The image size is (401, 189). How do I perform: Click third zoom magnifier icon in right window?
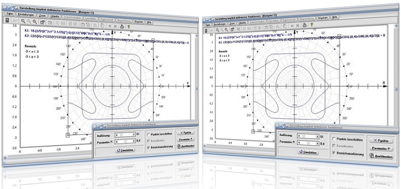tap(226, 29)
